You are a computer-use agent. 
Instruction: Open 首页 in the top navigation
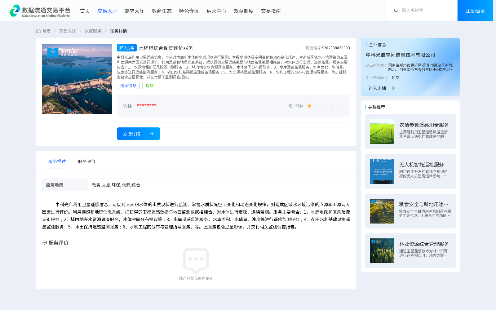[x=85, y=11]
